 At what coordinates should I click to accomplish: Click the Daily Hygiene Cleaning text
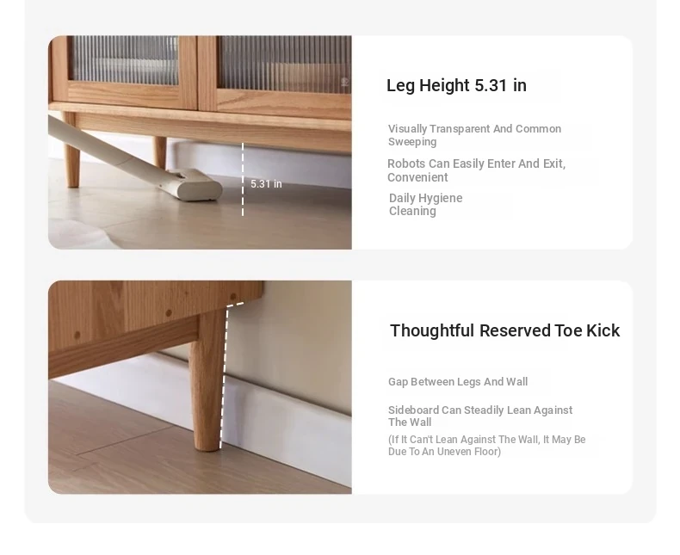pos(425,205)
